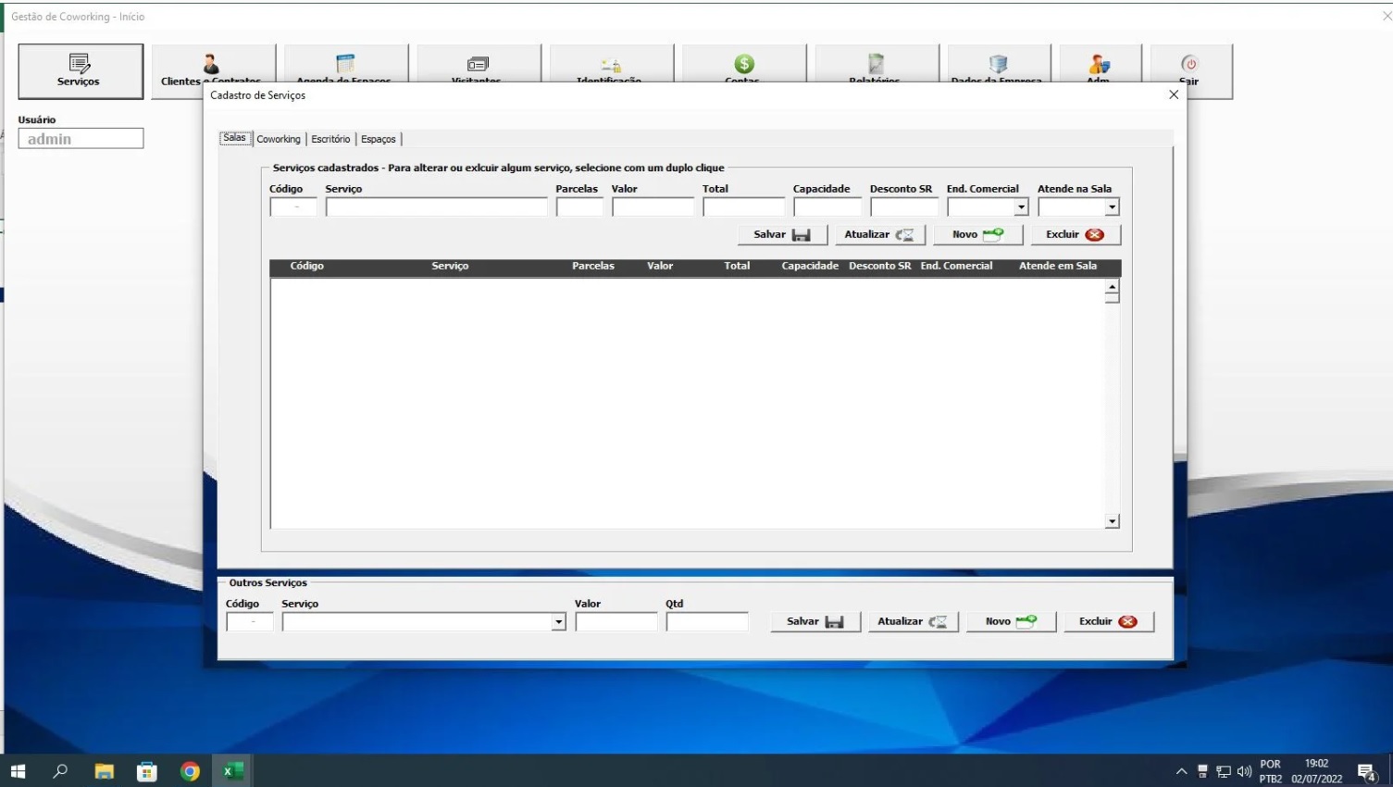
Task: Open the Adm user icon
Action: pos(1100,64)
